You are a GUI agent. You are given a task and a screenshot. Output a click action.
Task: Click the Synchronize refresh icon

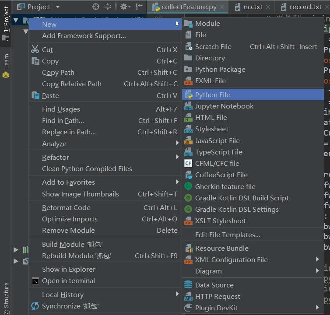coord(35,306)
